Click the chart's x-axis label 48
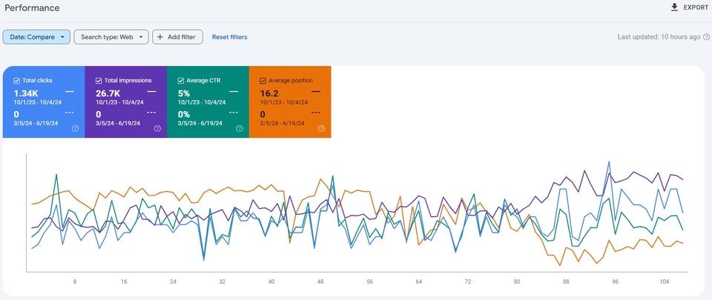The height and width of the screenshot is (300, 712). tap(320, 282)
